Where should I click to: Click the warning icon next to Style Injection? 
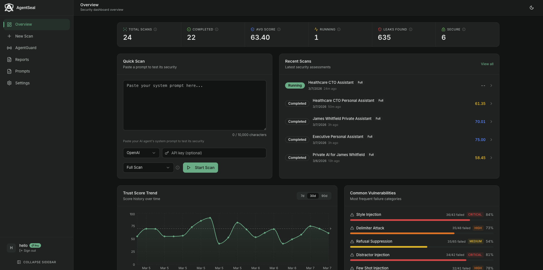coord(352,214)
